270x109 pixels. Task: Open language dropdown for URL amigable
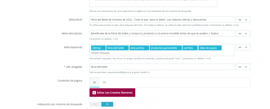pyautogui.click(x=243, y=67)
